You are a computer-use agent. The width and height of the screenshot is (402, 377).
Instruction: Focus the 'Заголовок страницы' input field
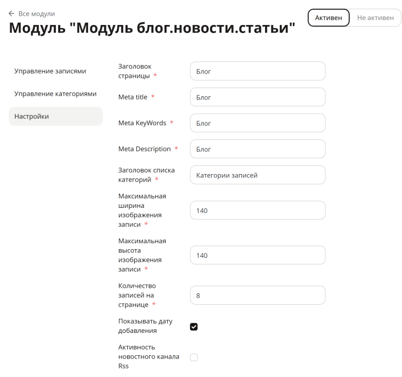(x=257, y=71)
